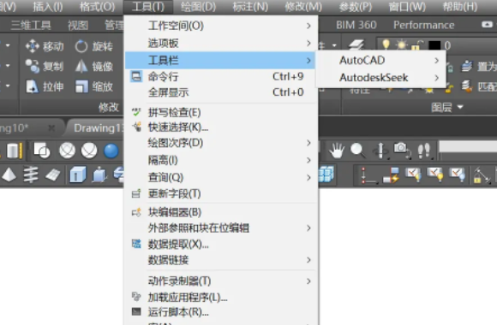497x325 pixels.
Task: Click the block editor icon
Action: [x=136, y=212]
